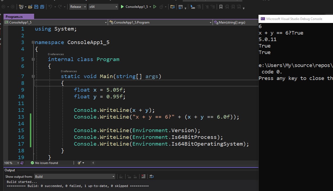The height and width of the screenshot is (191, 333).
Task: Click the code health indicator icon beside zoom
Action: [22, 163]
